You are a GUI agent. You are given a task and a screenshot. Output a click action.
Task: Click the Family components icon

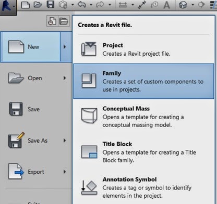(x=89, y=81)
